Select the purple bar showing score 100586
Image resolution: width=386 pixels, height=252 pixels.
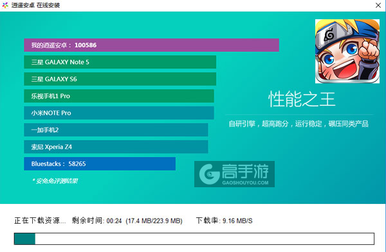151,45
